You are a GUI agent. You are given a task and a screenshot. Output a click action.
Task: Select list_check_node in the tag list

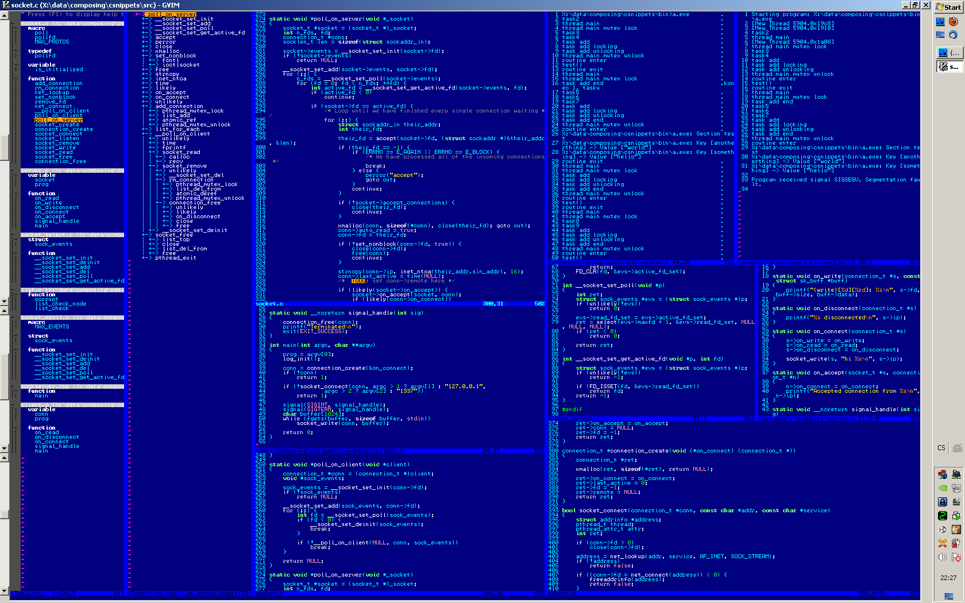click(x=60, y=304)
